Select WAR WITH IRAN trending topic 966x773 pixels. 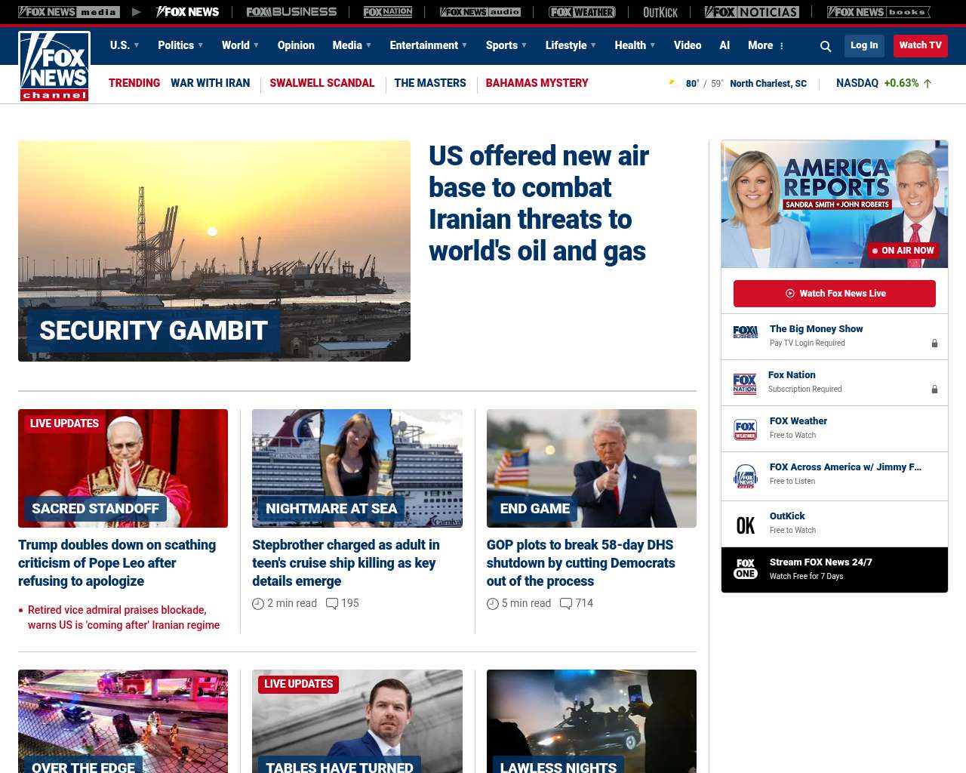click(210, 83)
